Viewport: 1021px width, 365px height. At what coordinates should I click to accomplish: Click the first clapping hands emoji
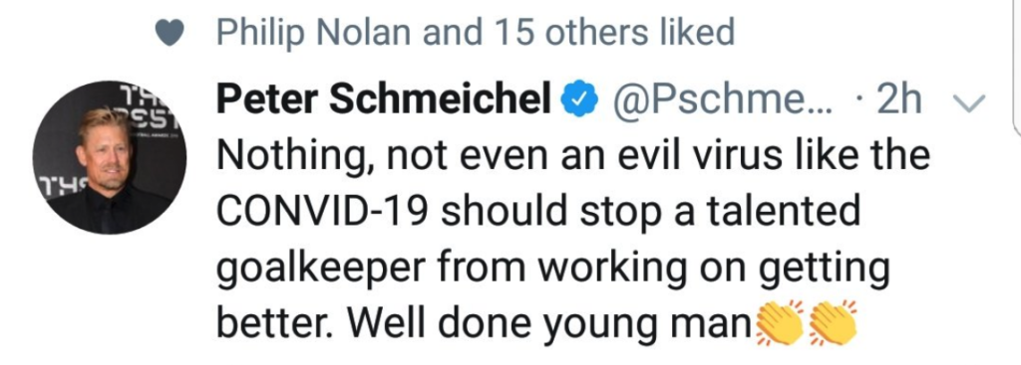pyautogui.click(x=778, y=323)
